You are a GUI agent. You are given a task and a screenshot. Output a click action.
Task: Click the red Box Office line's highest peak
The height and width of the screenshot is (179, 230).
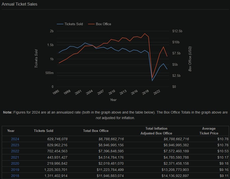click(145, 33)
